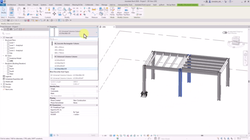This screenshot has width=250, height=140.
Task: Expand the Families node
Action: [2, 84]
